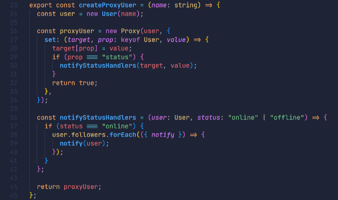Click the export keyword on line 23
The width and height of the screenshot is (338, 200).
(41, 5)
